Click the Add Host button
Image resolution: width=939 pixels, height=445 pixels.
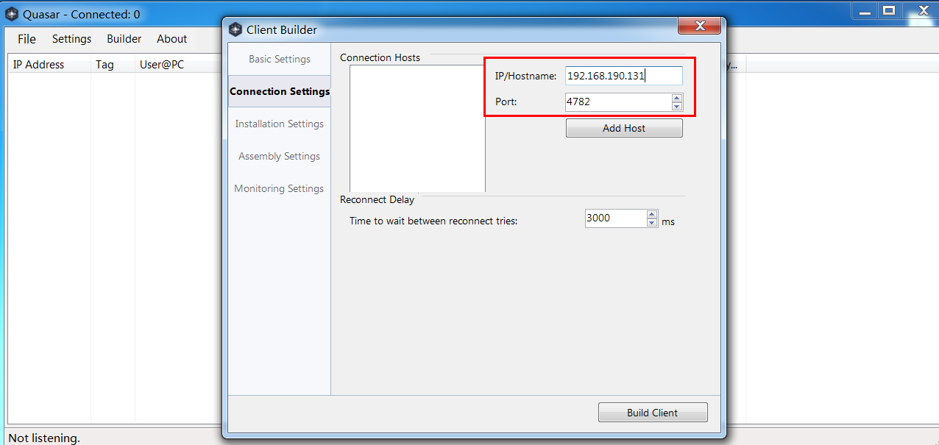pos(624,128)
